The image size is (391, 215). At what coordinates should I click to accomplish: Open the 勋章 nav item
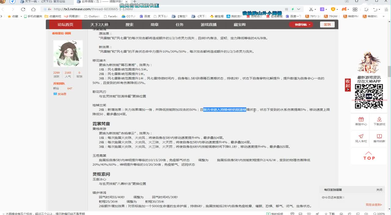[155, 24]
